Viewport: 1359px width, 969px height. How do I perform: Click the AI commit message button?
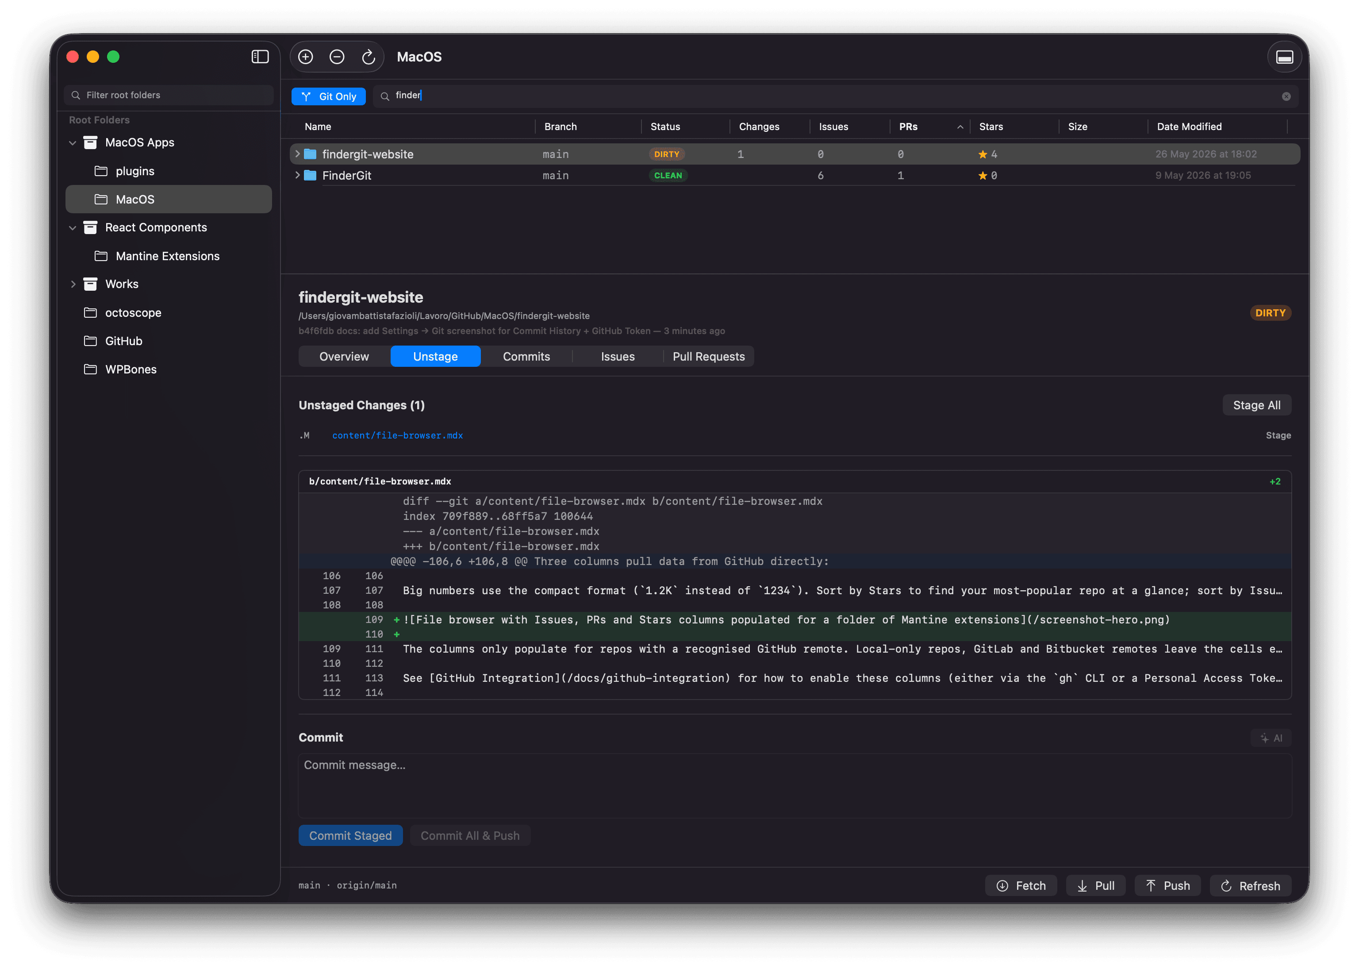(x=1271, y=738)
